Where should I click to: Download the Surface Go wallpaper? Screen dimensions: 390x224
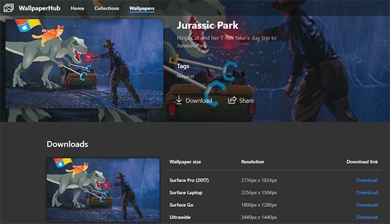pyautogui.click(x=367, y=205)
